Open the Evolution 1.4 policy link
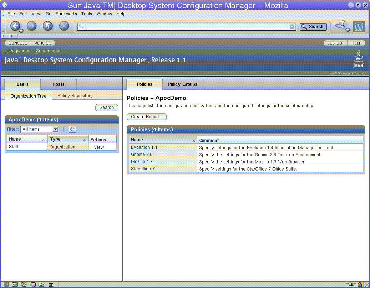The width and height of the screenshot is (370, 288). [144, 147]
